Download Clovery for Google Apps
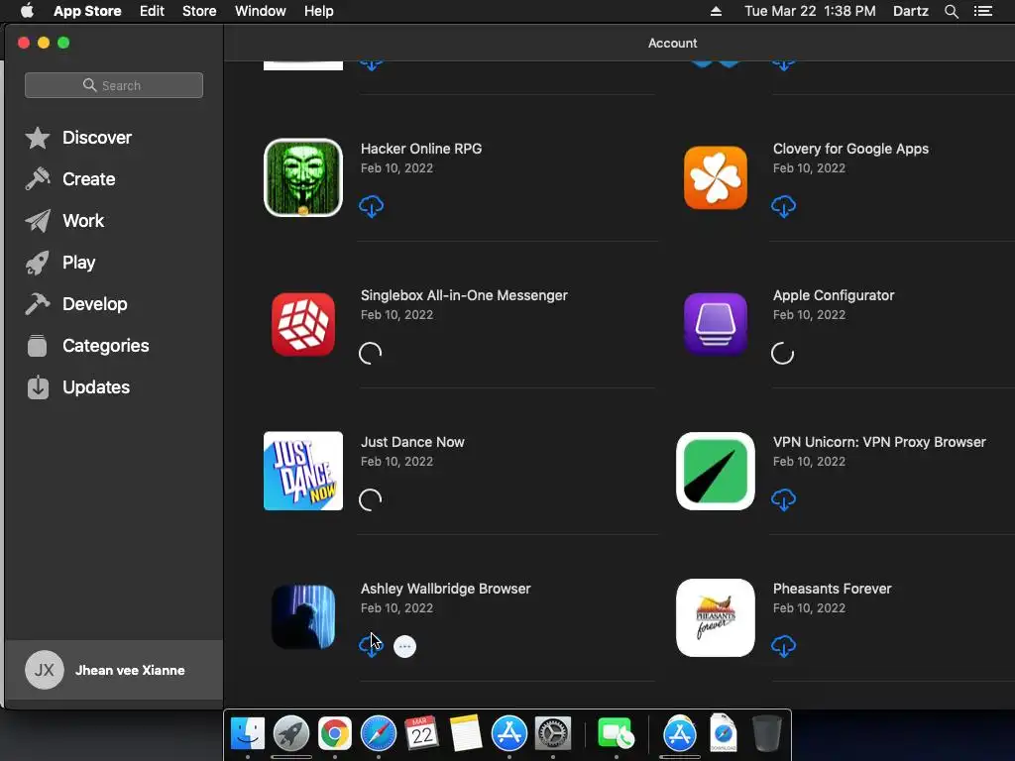This screenshot has height=761, width=1015. 783,206
